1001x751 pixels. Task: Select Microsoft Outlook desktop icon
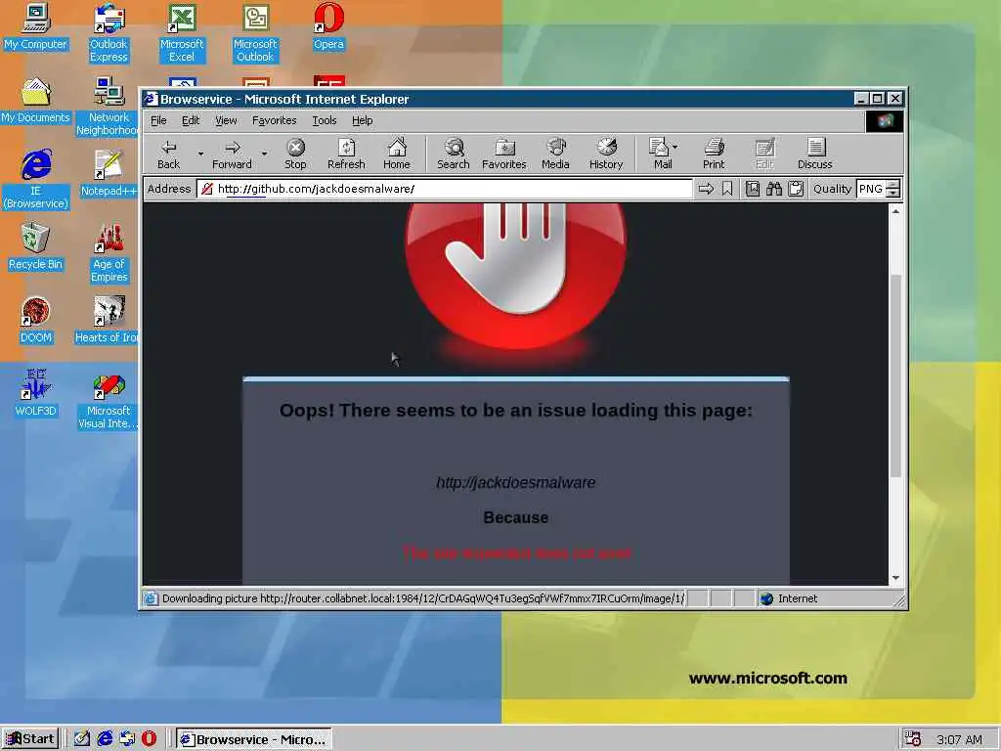[255, 32]
